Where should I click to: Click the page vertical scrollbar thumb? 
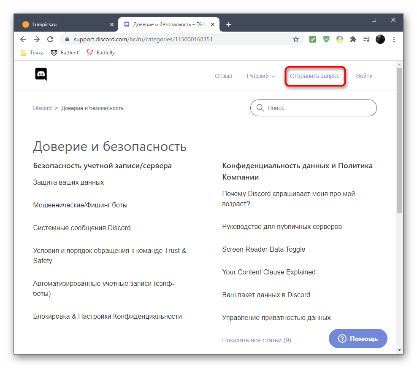tap(399, 139)
